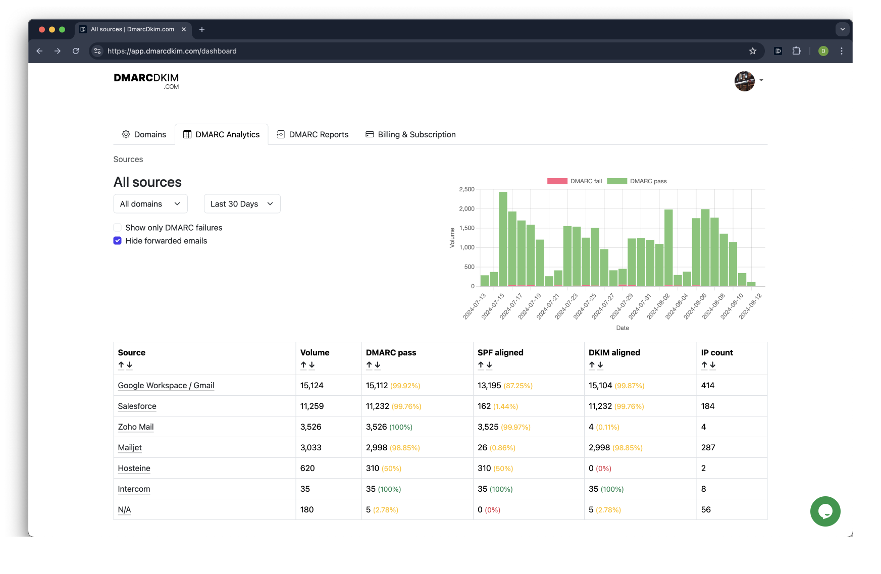Open a new browser tab

click(x=202, y=29)
